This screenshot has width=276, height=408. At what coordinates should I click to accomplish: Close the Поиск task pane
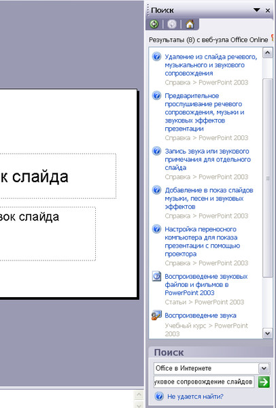pyautogui.click(x=268, y=10)
